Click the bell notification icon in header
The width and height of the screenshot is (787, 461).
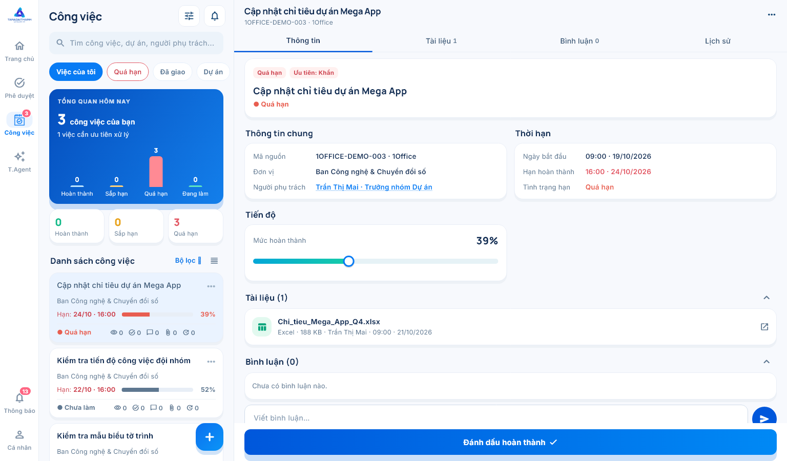pos(215,16)
